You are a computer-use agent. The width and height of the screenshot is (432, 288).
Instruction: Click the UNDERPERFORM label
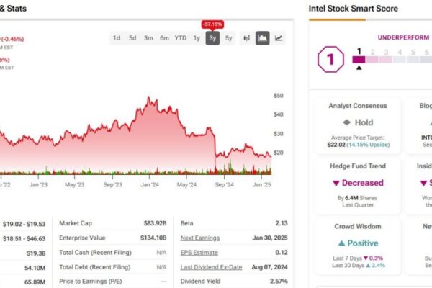click(x=403, y=37)
